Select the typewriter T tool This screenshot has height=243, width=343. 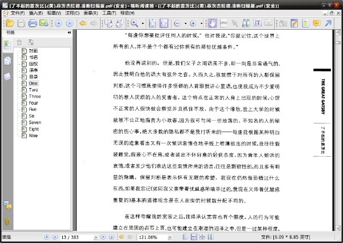305,23
